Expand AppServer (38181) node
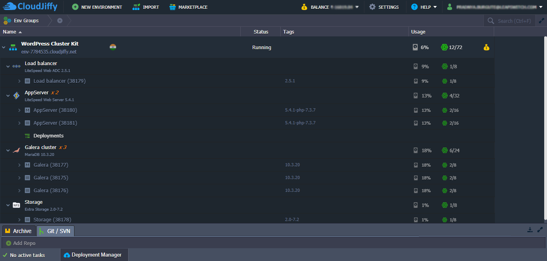This screenshot has width=547, height=261. click(x=19, y=123)
